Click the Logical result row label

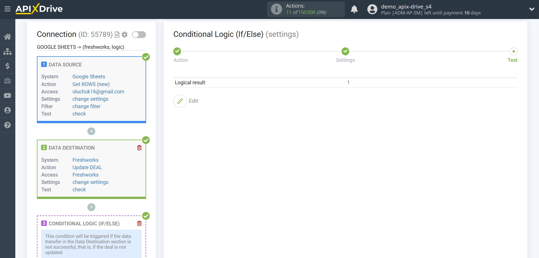coord(190,83)
